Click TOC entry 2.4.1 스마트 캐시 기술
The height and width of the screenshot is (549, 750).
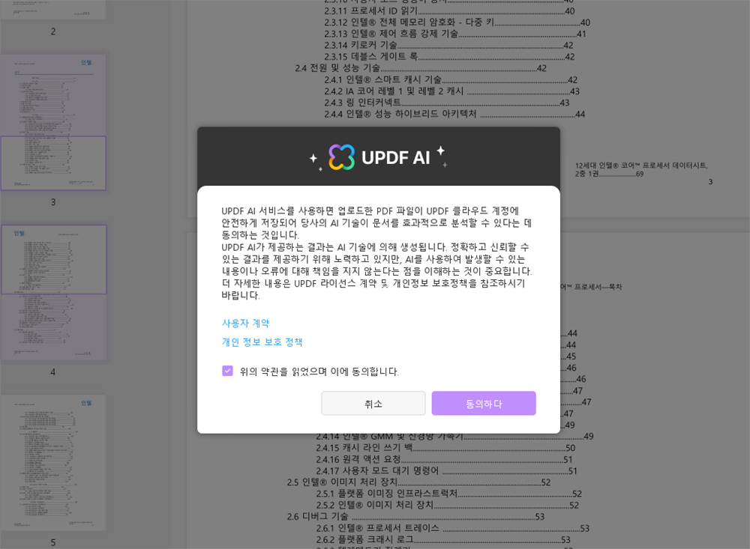[x=451, y=80]
